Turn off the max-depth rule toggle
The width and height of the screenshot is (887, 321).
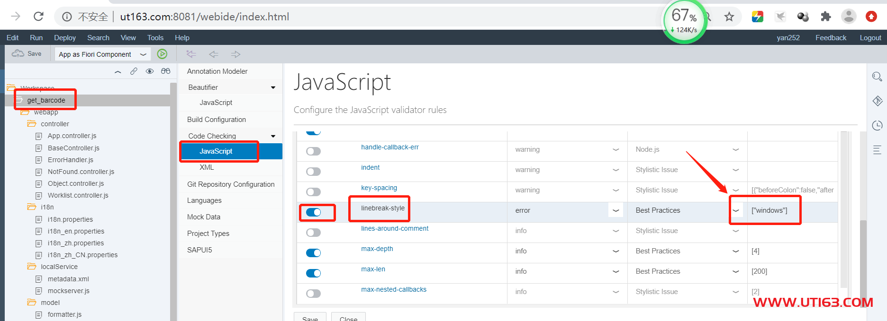tap(313, 253)
